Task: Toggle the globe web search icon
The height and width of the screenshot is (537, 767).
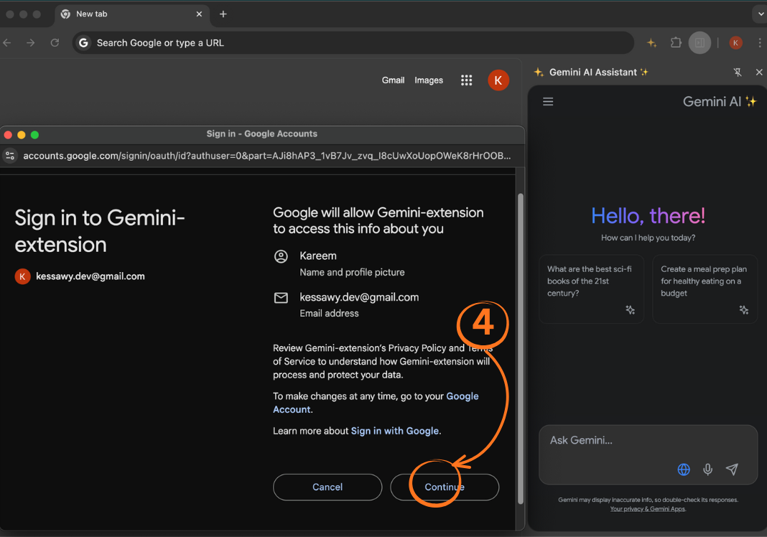Action: click(684, 470)
